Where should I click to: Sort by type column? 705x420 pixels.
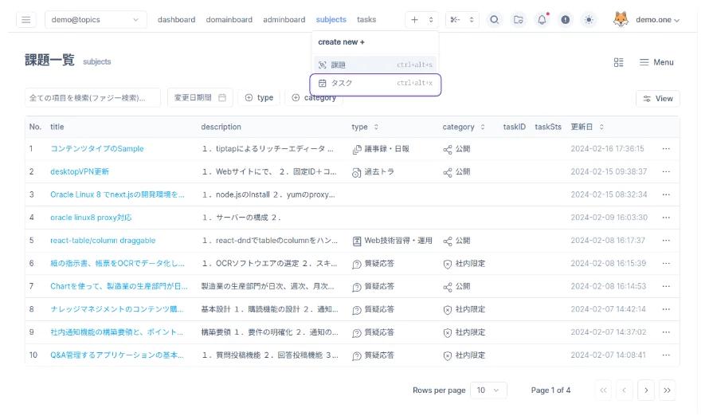coord(376,128)
